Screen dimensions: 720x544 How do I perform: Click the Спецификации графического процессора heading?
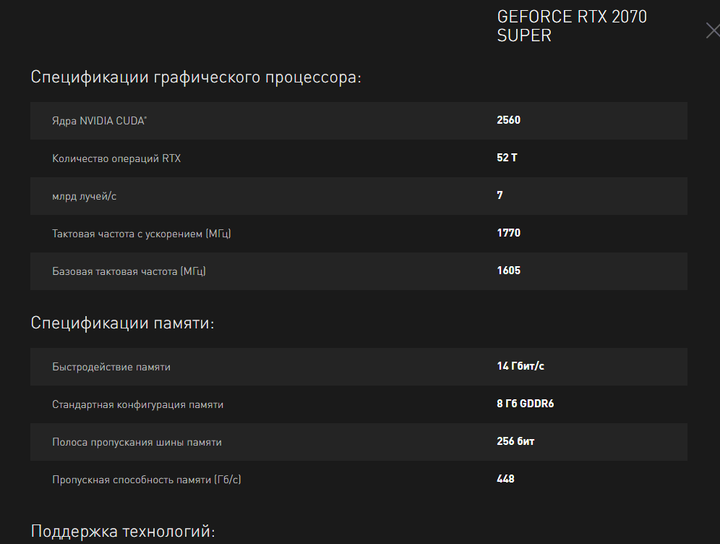tap(196, 77)
